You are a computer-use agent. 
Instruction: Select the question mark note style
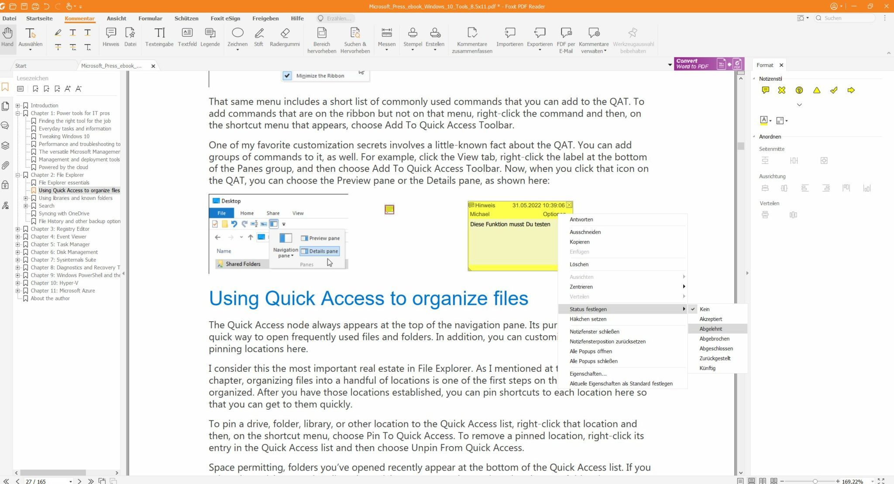coord(799,90)
